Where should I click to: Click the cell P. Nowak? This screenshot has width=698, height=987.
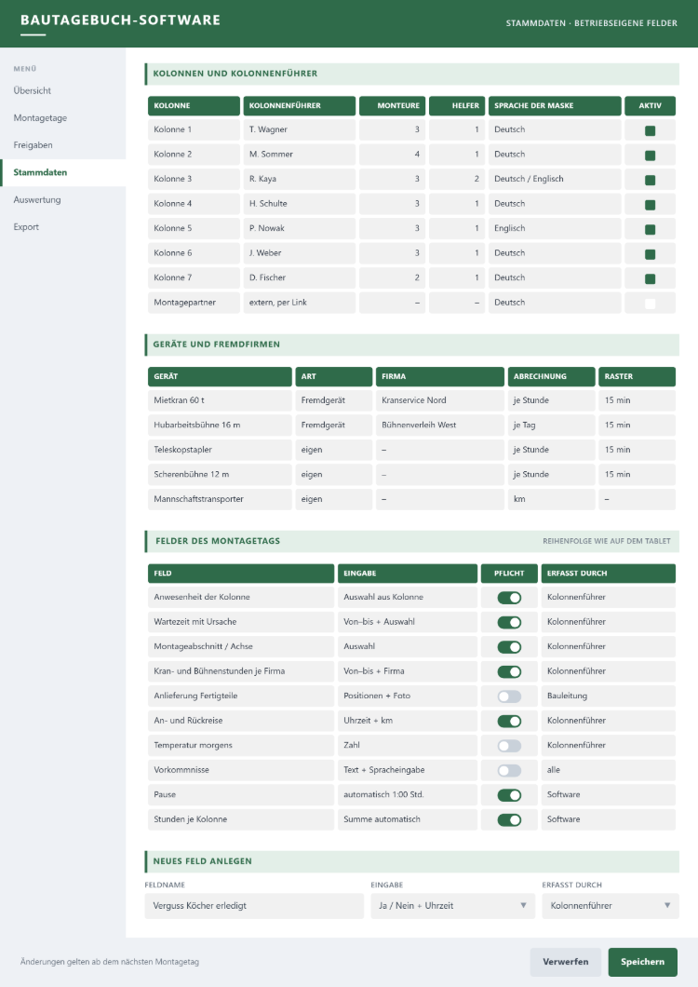pos(300,228)
